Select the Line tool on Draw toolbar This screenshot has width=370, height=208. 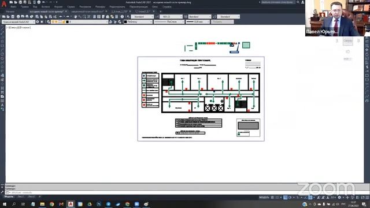click(2, 28)
